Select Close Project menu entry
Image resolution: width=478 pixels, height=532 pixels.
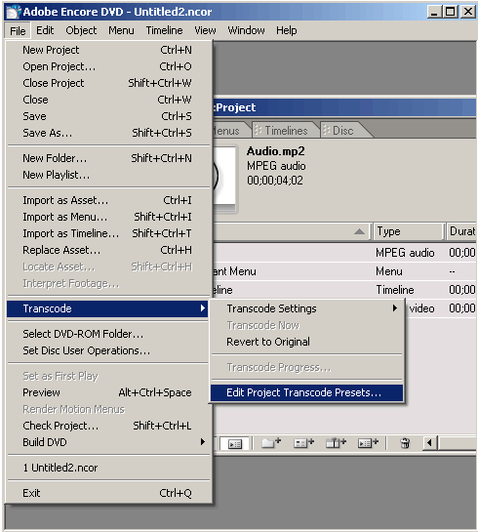tap(108, 83)
